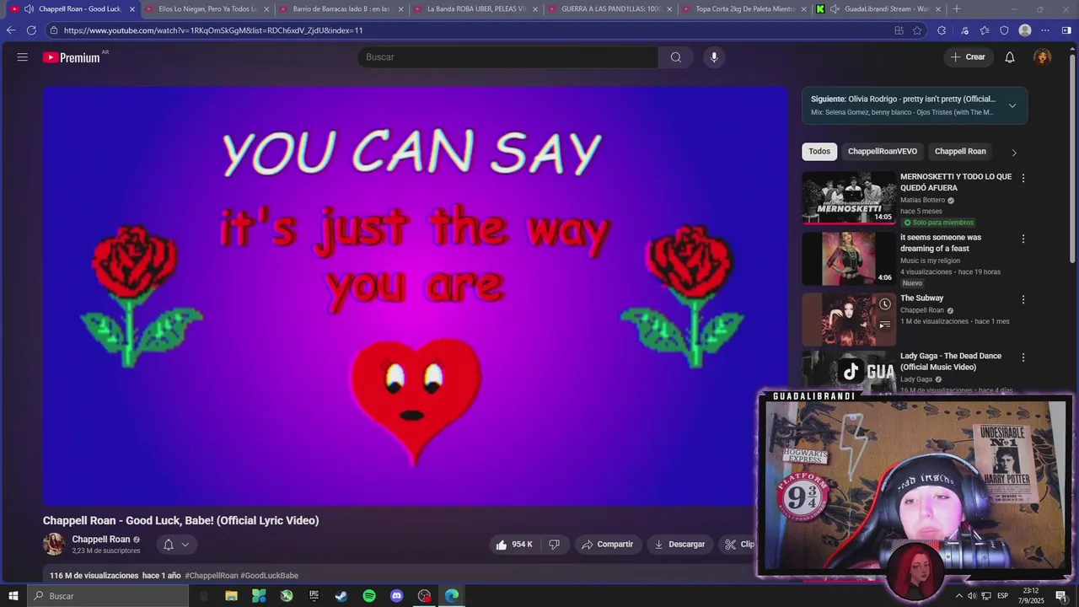
Task: Open a new browser tab
Action: click(956, 9)
